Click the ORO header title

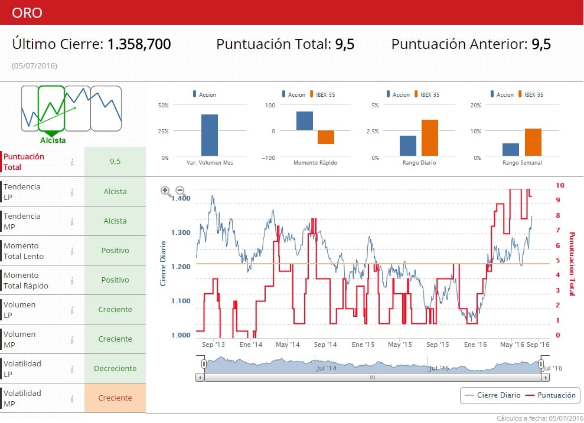click(27, 12)
